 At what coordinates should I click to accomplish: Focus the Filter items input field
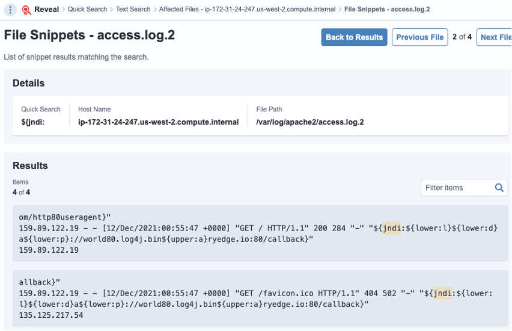464,188
